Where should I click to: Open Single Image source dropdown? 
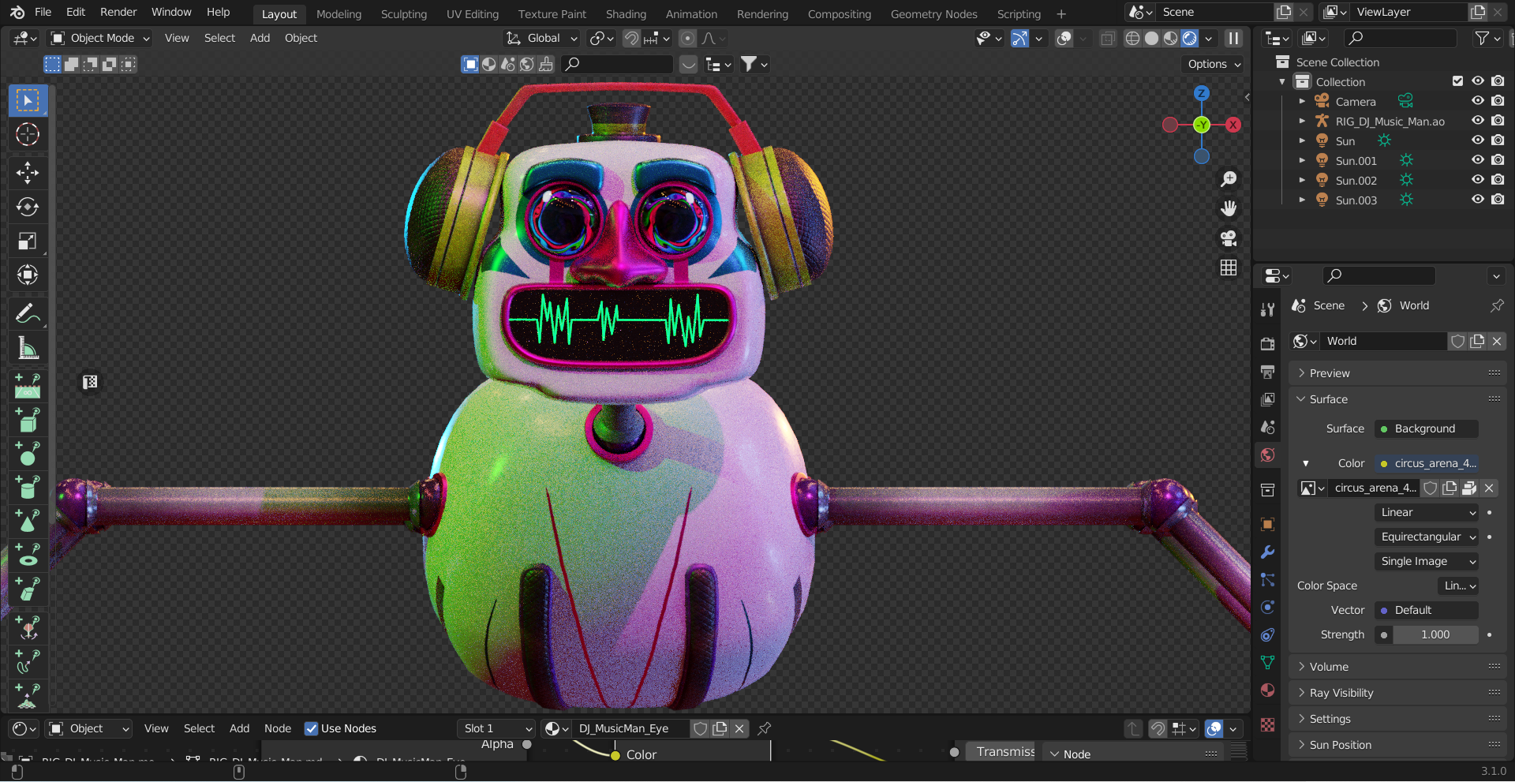(x=1427, y=561)
